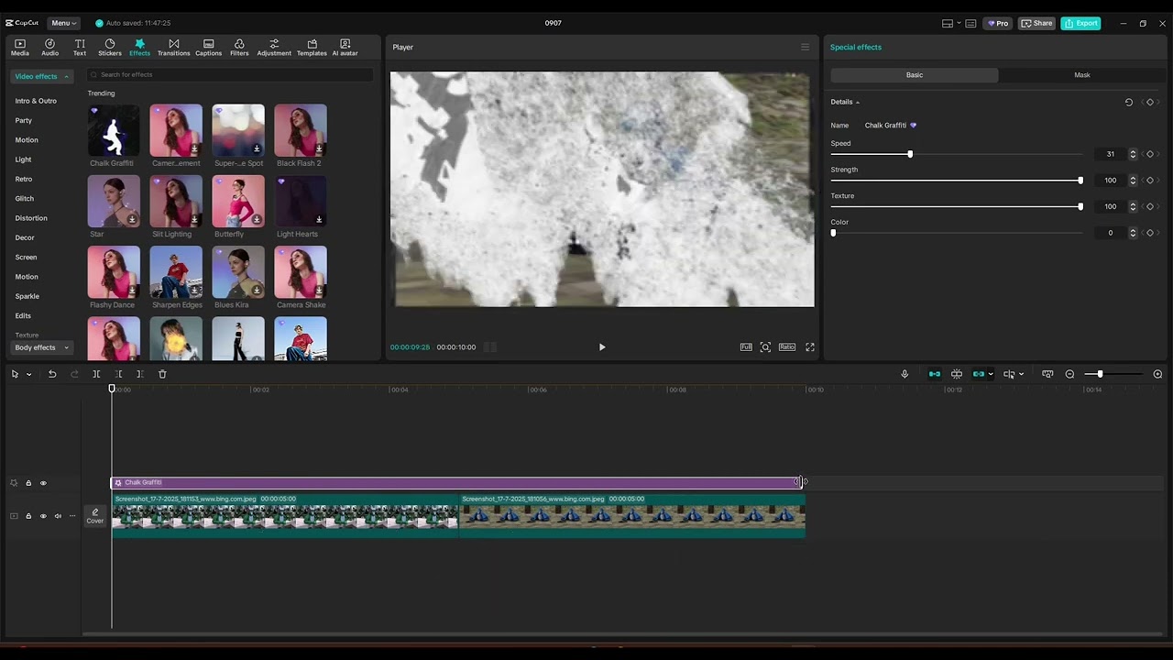Open the Audio tab
The image size is (1173, 660).
pos(49,48)
